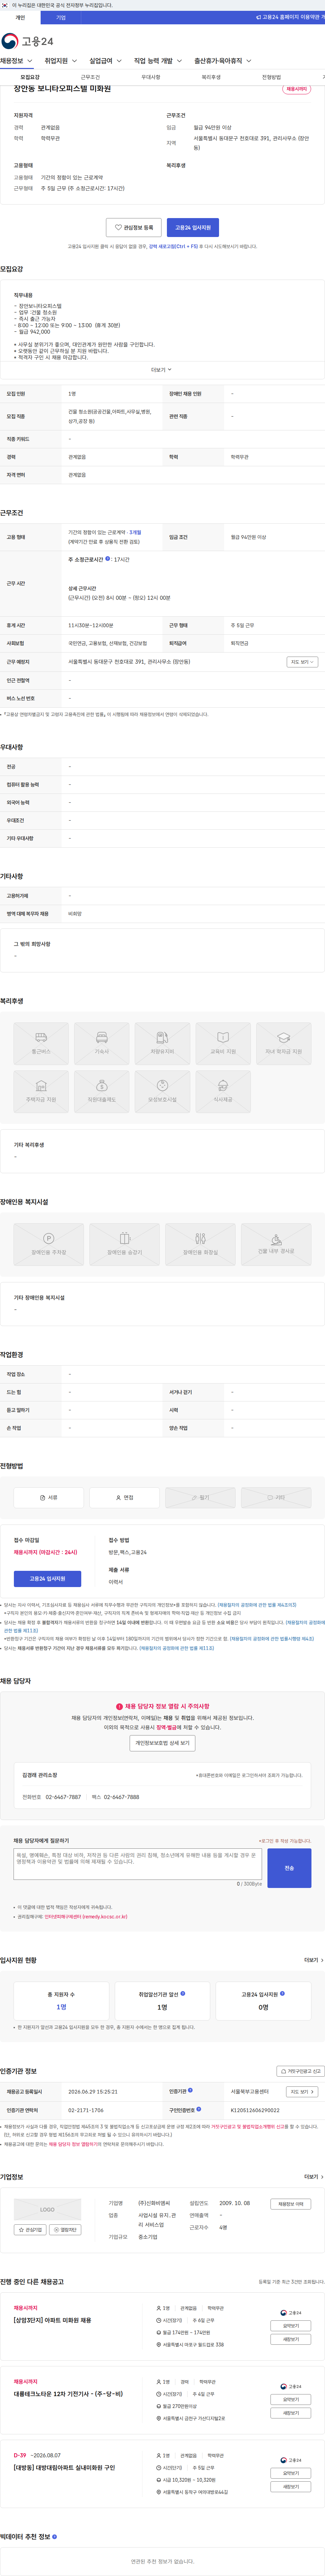Click 새창보기 for the 삼영3단지 posting

[x=290, y=2339]
